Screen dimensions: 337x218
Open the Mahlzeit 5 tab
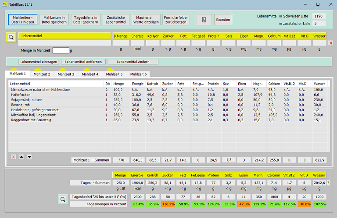point(114,74)
